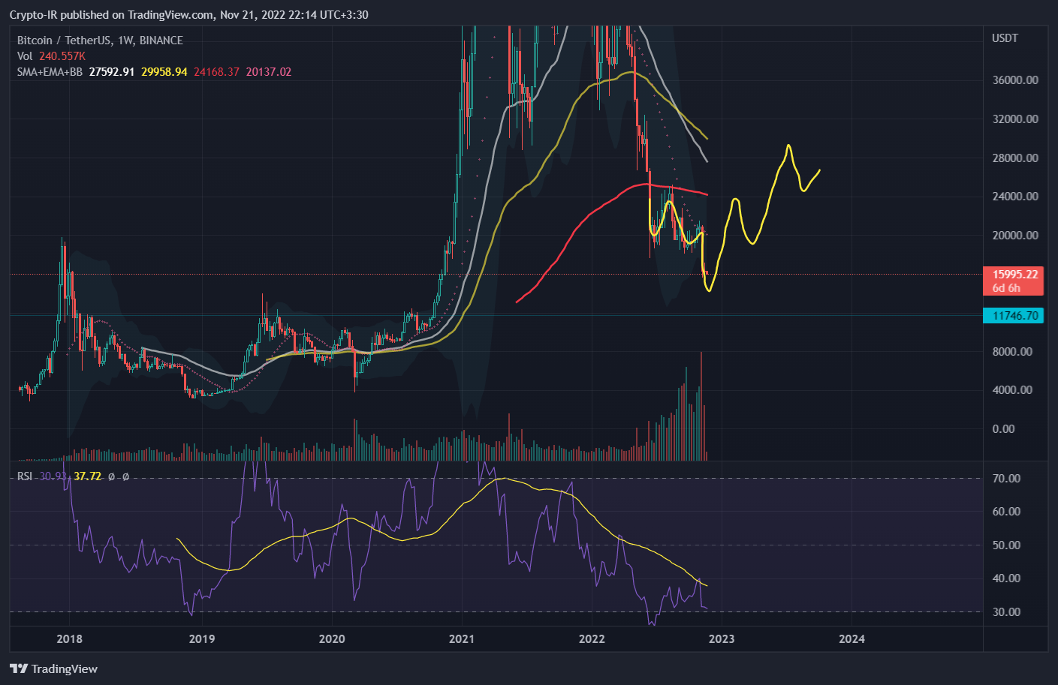Click the red value 24168.37
Screen dimensions: 1058x685
[x=216, y=72]
